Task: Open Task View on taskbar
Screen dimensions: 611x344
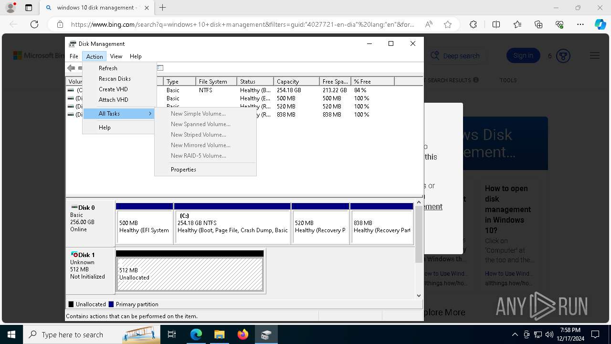Action: pyautogui.click(x=172, y=334)
